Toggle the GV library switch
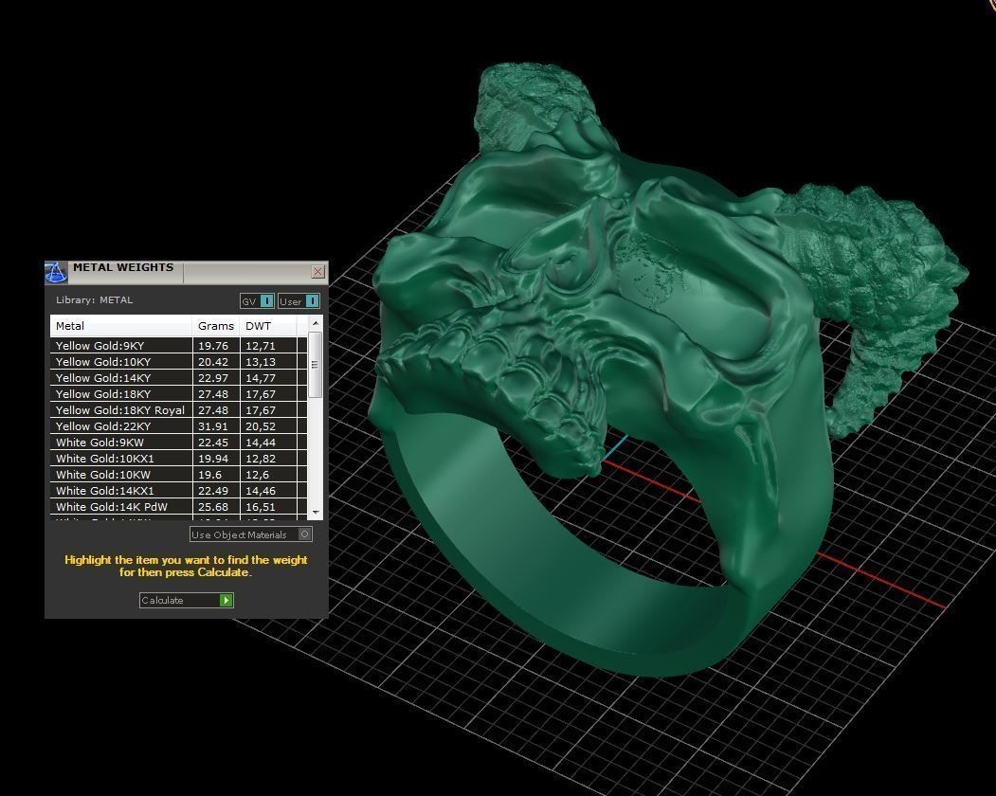This screenshot has width=996, height=796. [x=257, y=301]
